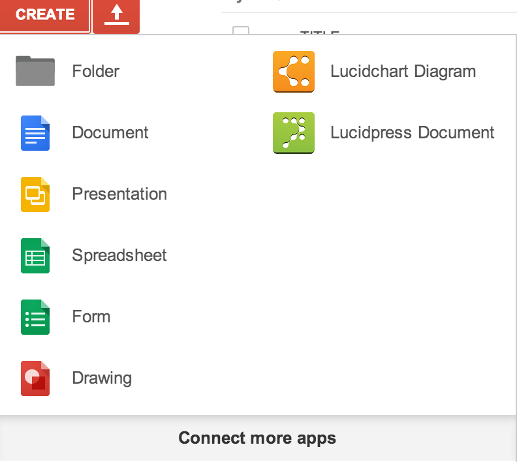
Task: Select the Lucidpress Document label
Action: [x=412, y=133]
